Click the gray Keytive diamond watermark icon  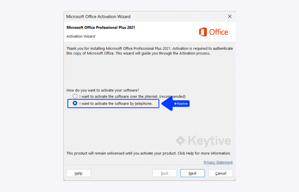click(180, 140)
